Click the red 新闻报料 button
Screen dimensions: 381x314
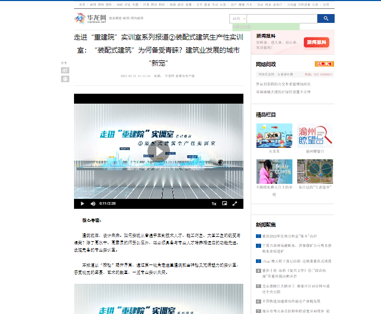tap(316, 43)
